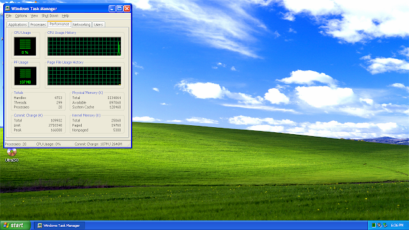Click the Nonpaged label

pyautogui.click(x=80, y=130)
